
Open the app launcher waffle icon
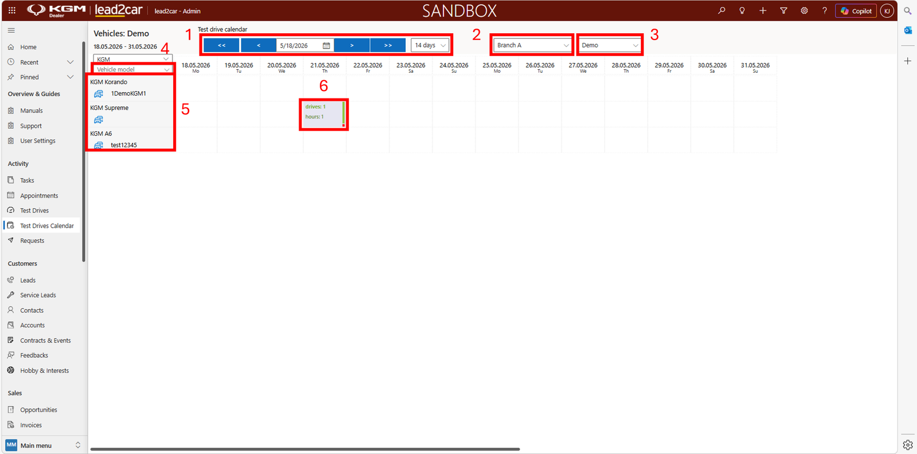11,10
